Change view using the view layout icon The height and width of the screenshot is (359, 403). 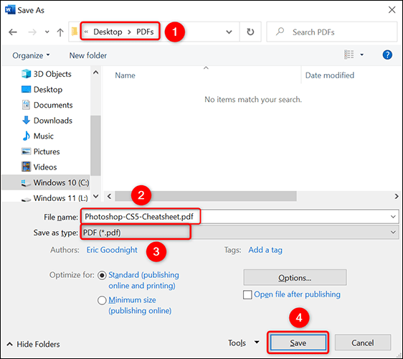click(349, 55)
